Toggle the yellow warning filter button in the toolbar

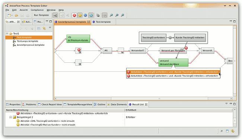click(x=80, y=15)
